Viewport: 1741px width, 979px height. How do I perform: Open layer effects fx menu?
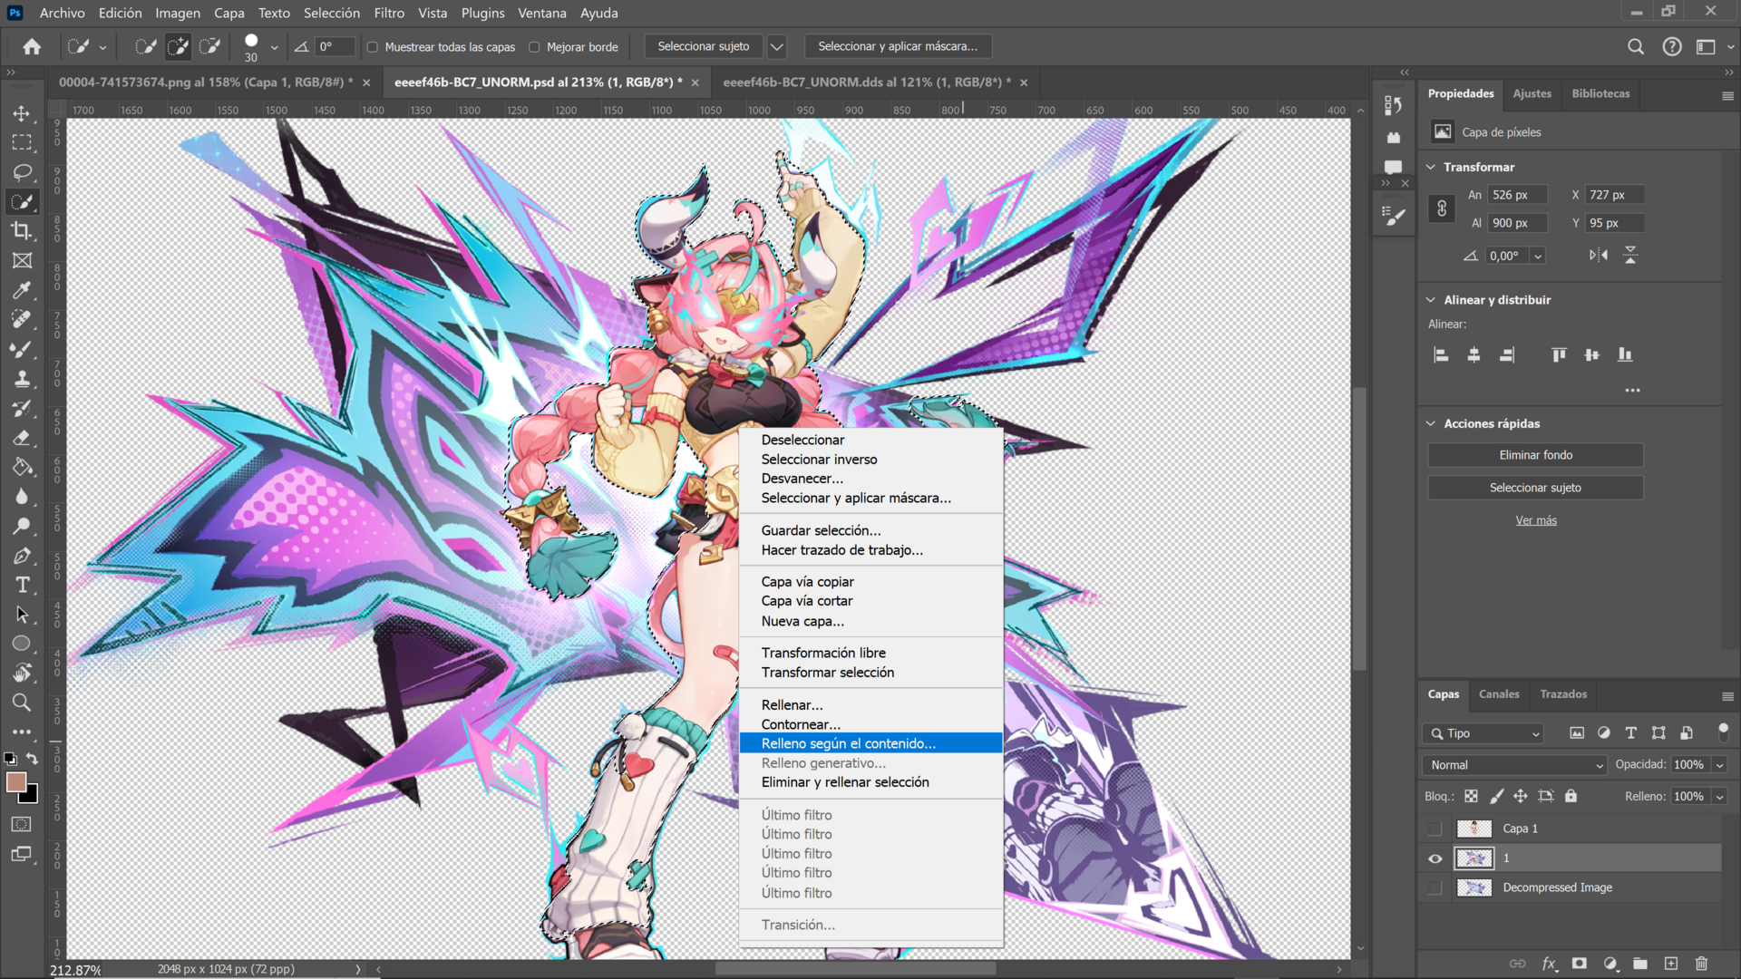(1550, 964)
